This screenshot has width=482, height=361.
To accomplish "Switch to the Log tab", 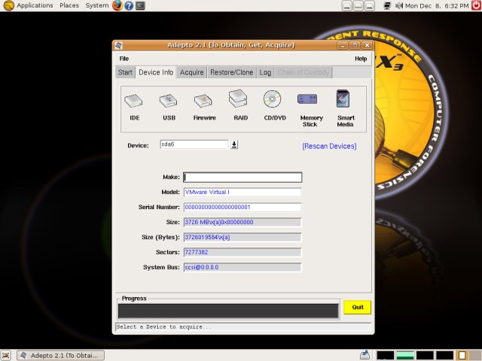I will pyautogui.click(x=265, y=72).
